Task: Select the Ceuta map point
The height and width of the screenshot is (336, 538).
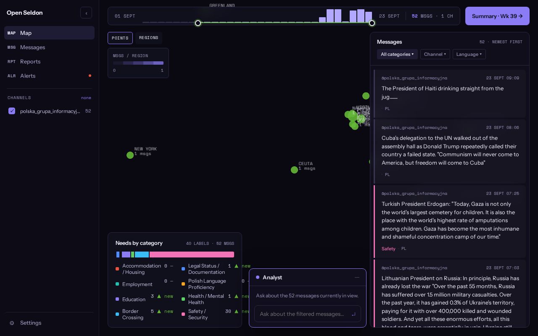Action: (x=294, y=170)
